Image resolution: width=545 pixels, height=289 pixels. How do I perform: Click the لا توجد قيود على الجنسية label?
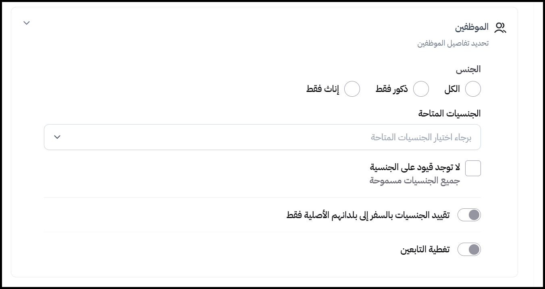pyautogui.click(x=415, y=167)
